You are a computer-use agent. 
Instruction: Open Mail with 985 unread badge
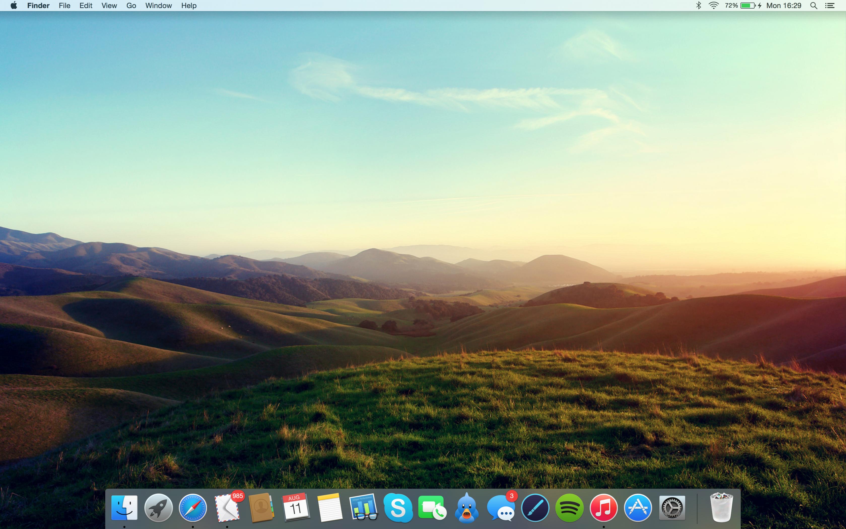tap(228, 507)
